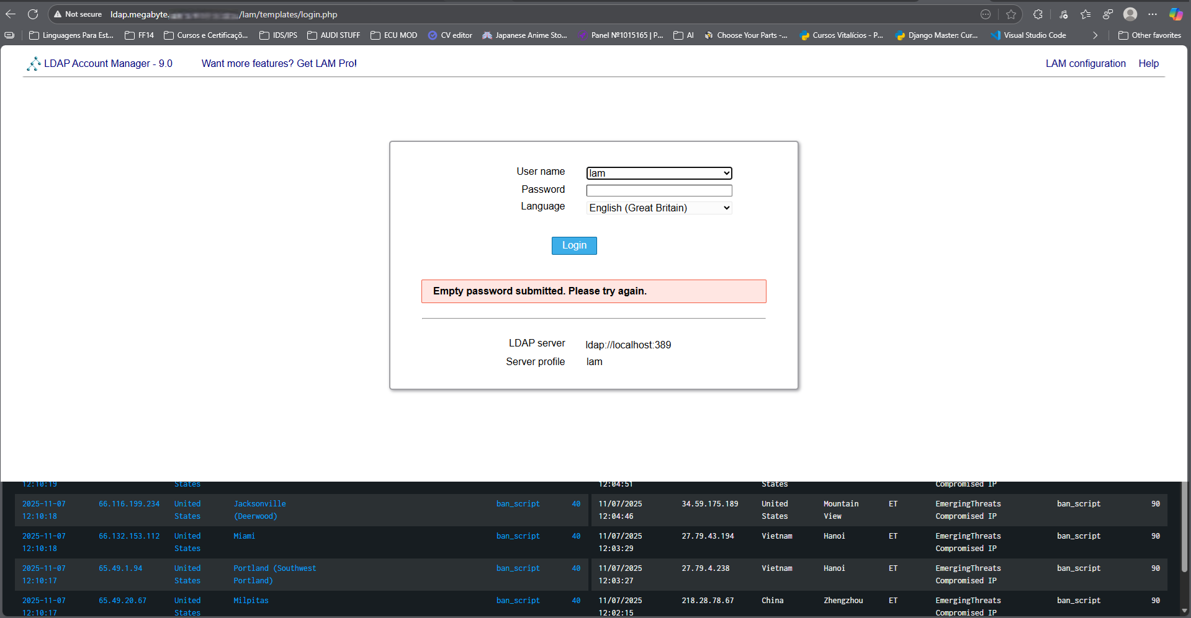
Task: Open the Other favorites folder
Action: [x=1149, y=35]
